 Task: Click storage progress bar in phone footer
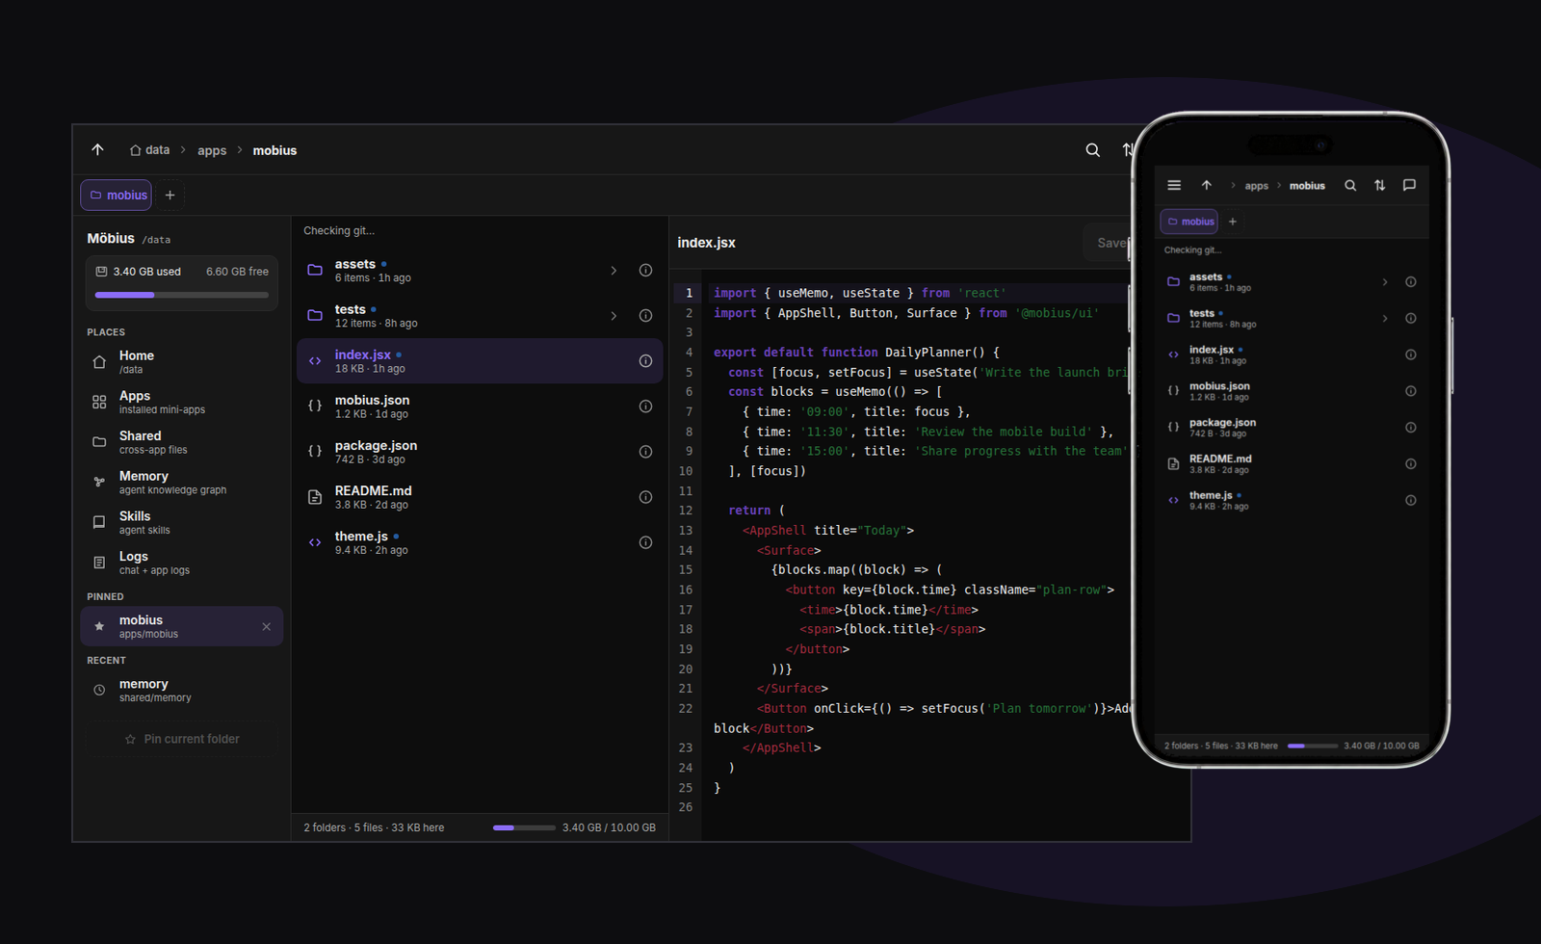point(1313,746)
